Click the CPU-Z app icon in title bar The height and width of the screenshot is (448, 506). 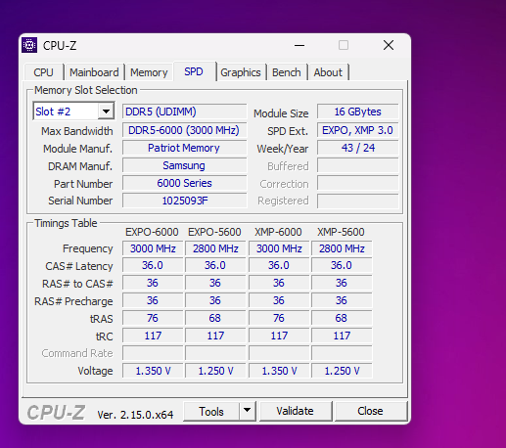(29, 45)
